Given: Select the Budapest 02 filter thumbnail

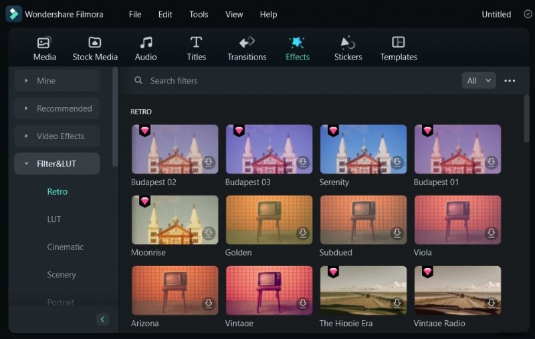Looking at the screenshot, I should (x=175, y=148).
